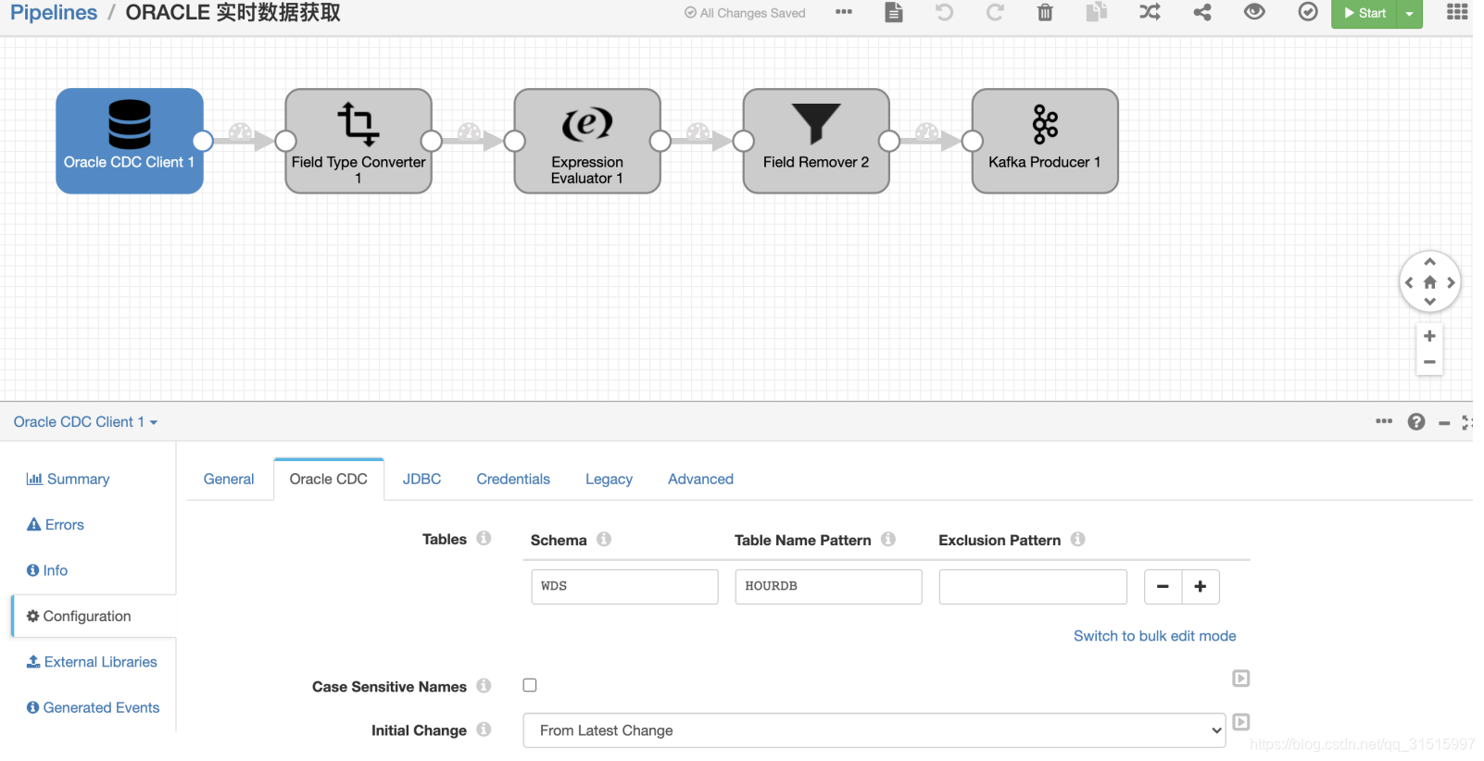Image resolution: width=1484 pixels, height=761 pixels.
Task: Go to Pipelines breadcrumb link
Action: point(54,13)
